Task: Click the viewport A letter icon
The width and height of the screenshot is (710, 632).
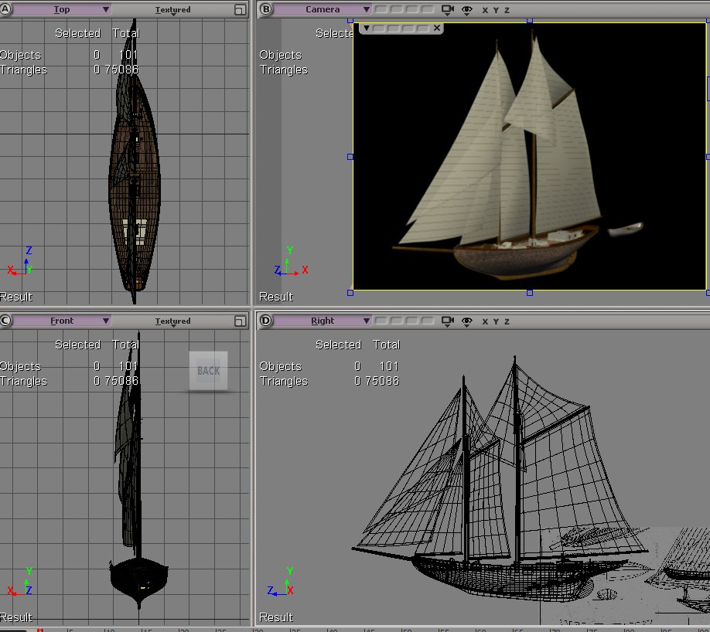Action: point(6,10)
